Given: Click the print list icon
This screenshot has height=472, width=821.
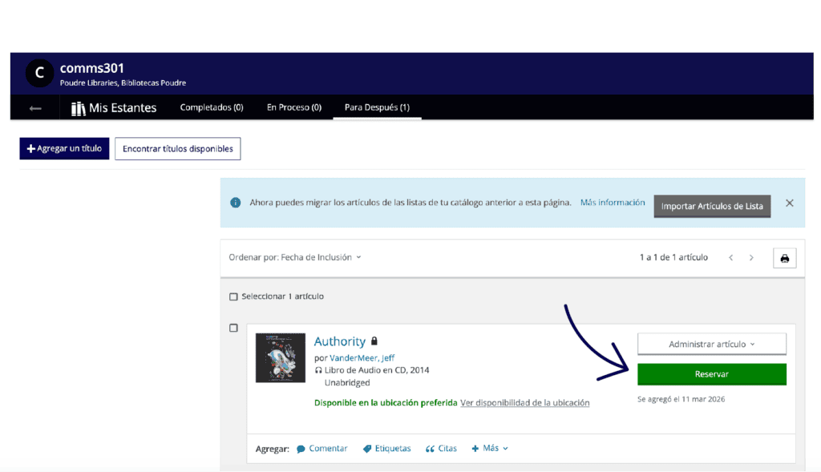Looking at the screenshot, I should (784, 258).
